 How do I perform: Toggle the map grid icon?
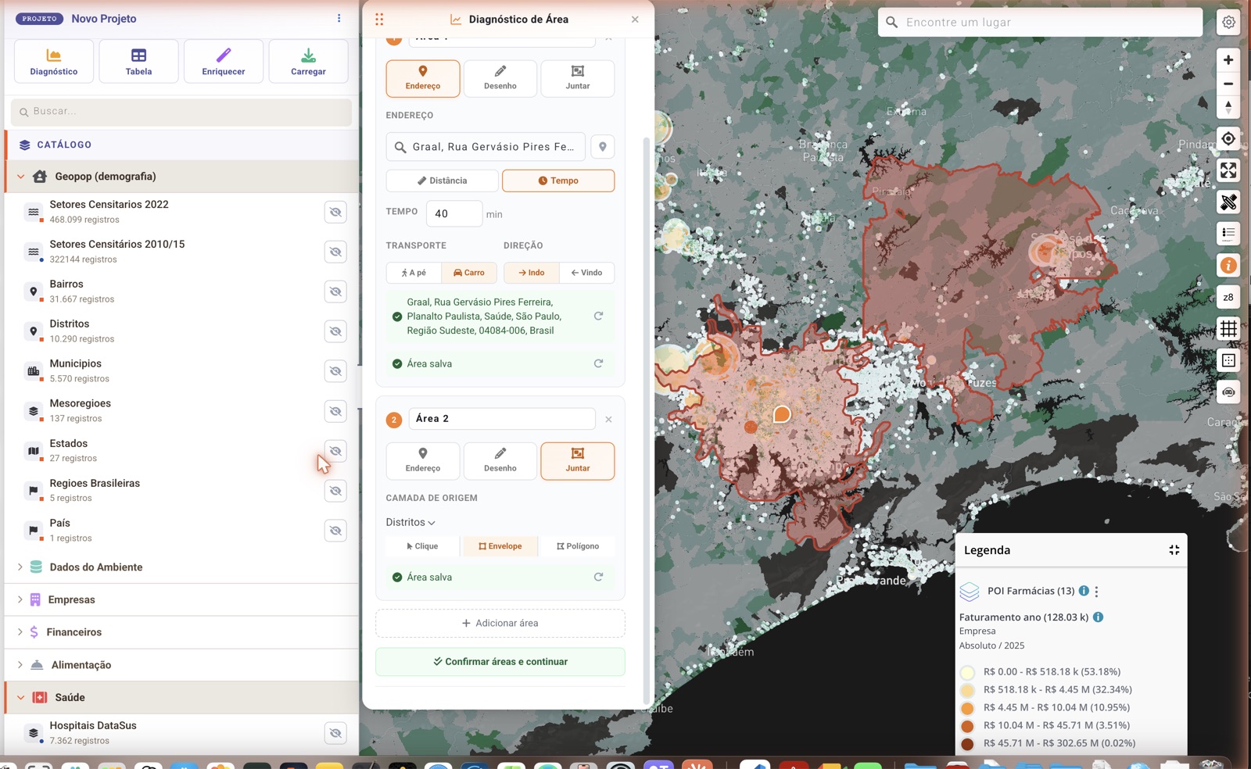[x=1228, y=328]
